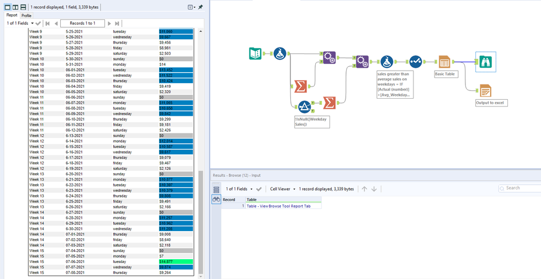Switch to single pane view layout
541x279 pixels.
(x=7, y=7)
